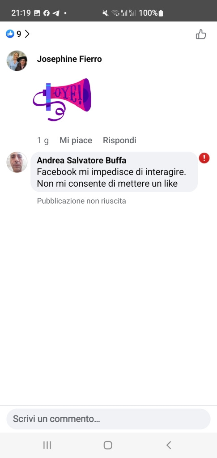This screenshot has width=217, height=458.
Task: Tap the battery 100% status indicator
Action: [x=151, y=13]
